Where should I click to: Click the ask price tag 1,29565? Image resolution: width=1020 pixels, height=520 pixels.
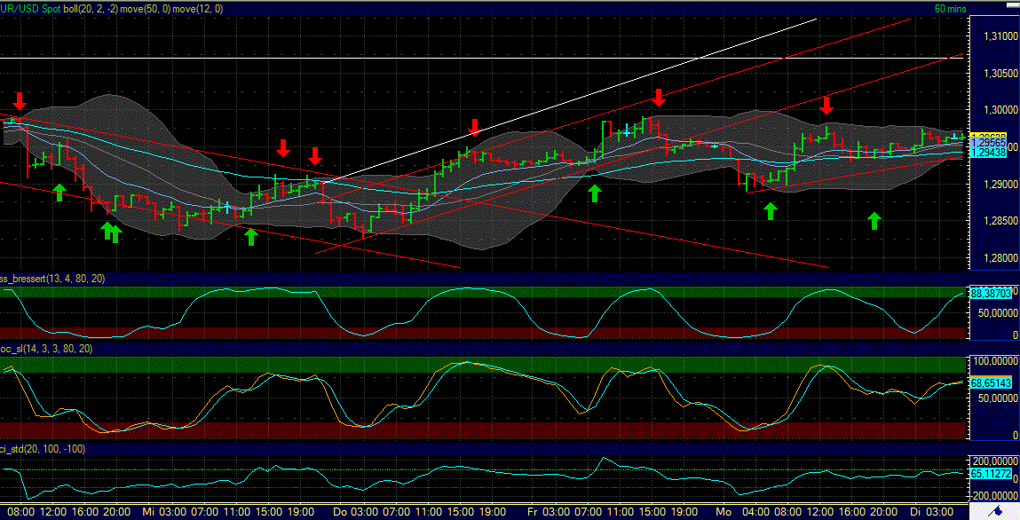988,140
